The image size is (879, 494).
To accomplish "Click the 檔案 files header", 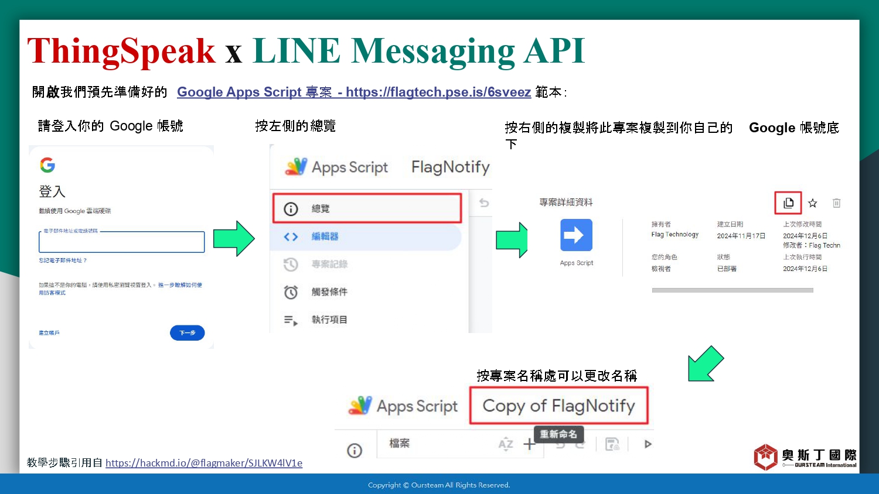I will click(x=400, y=444).
